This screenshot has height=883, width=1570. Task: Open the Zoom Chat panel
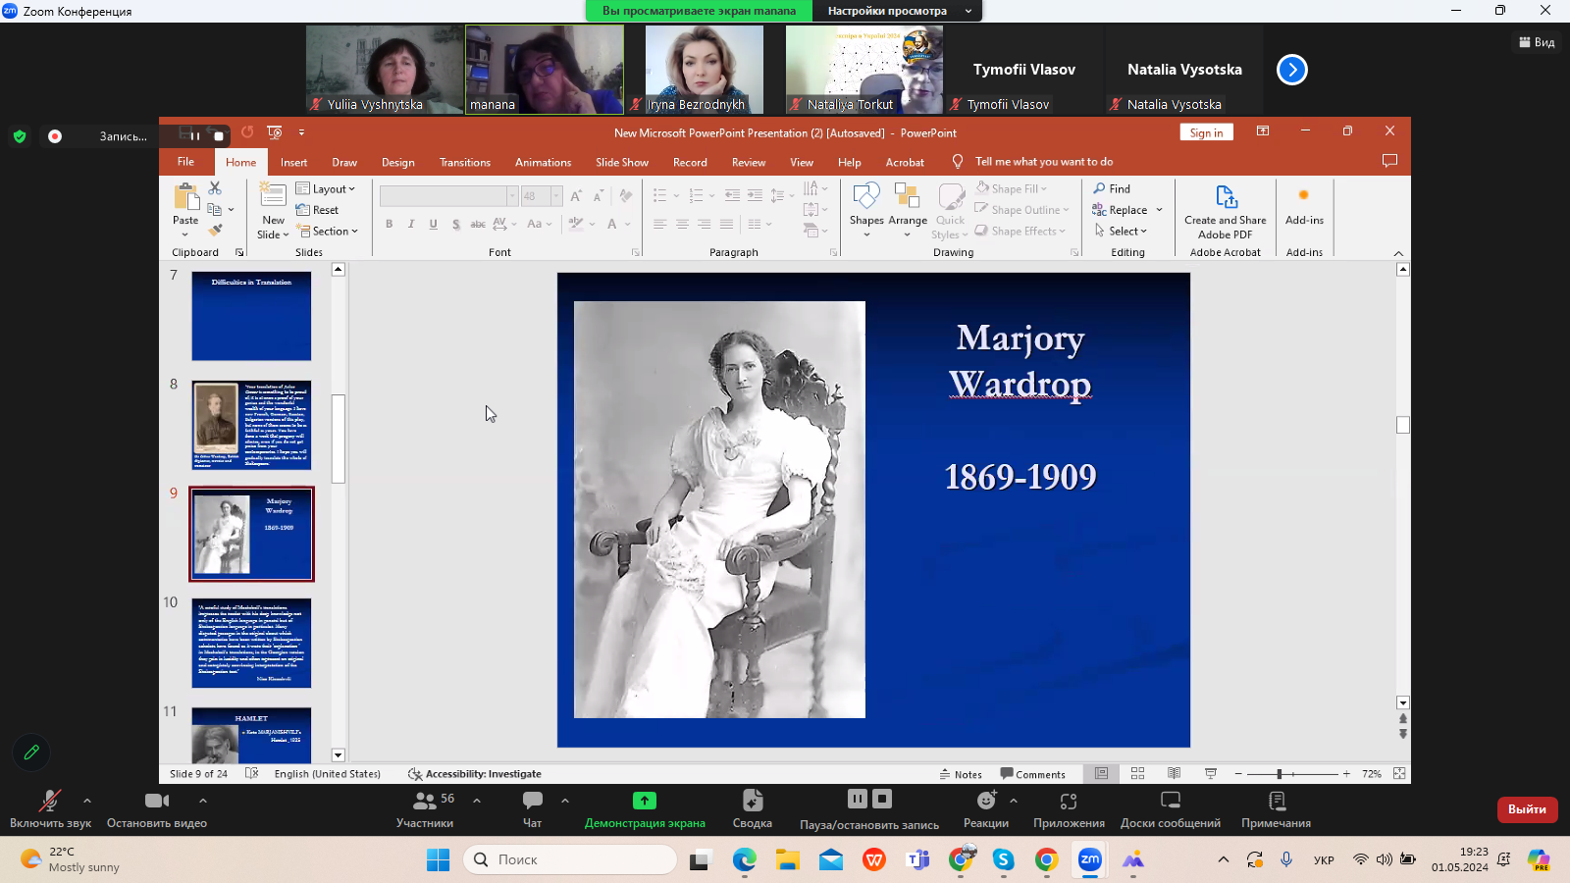tap(532, 802)
